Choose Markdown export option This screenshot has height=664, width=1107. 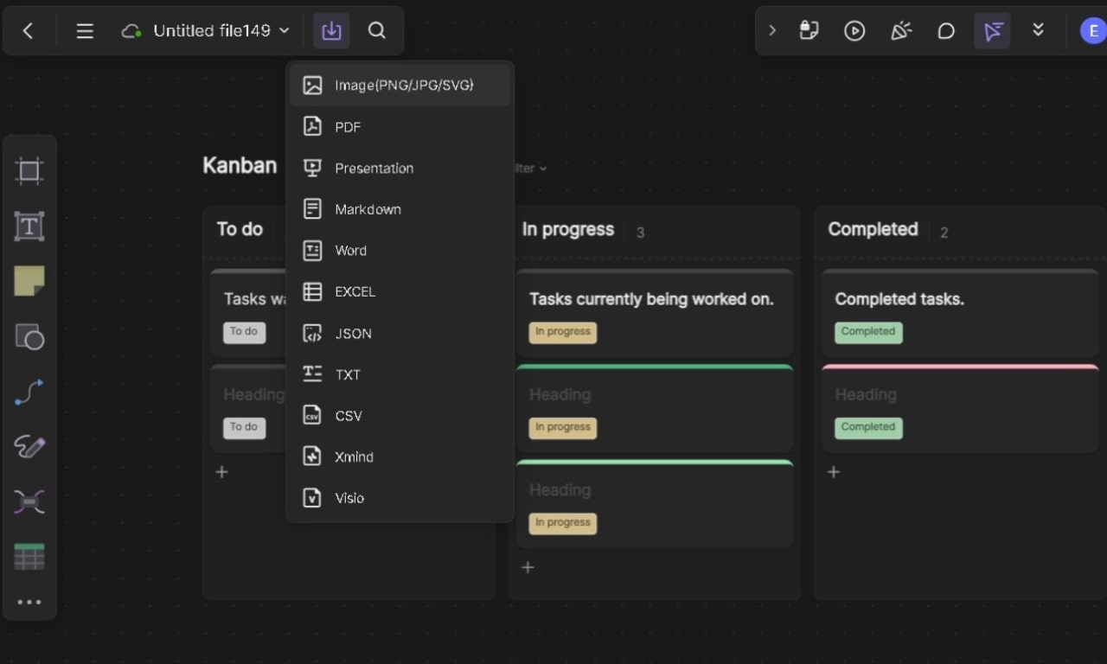coord(400,209)
